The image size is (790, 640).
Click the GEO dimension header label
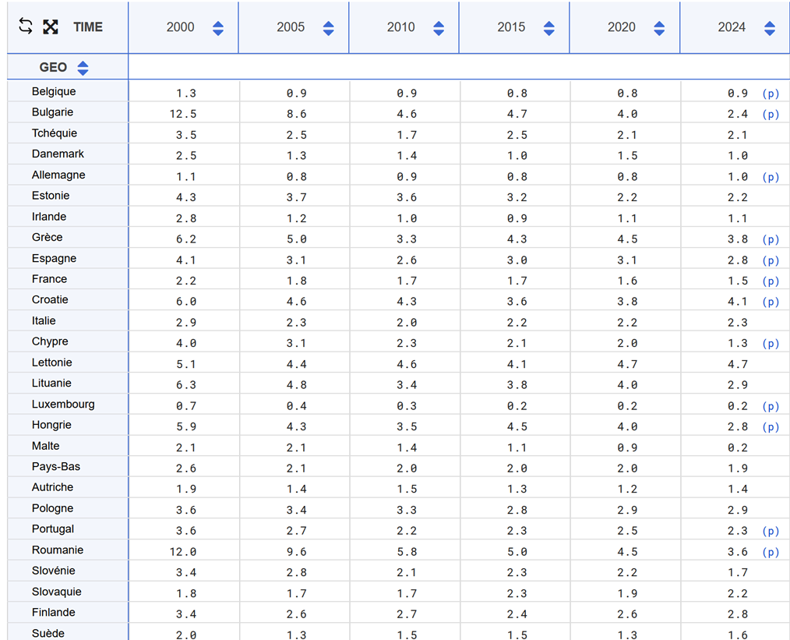click(53, 67)
